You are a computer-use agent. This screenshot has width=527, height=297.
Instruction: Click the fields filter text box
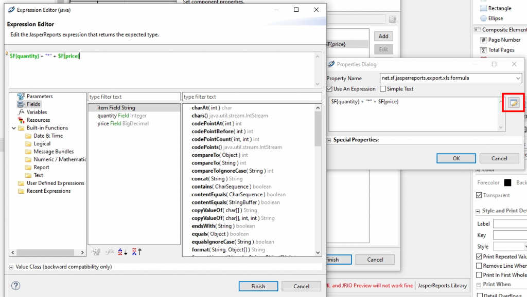[x=134, y=97]
